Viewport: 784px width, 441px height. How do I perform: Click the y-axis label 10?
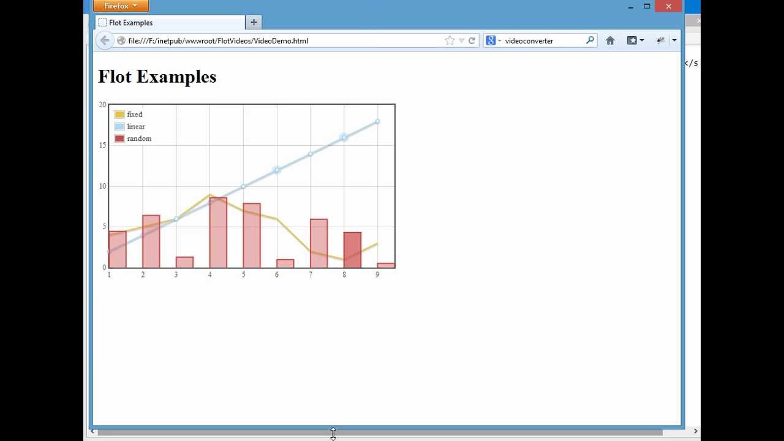pos(102,186)
